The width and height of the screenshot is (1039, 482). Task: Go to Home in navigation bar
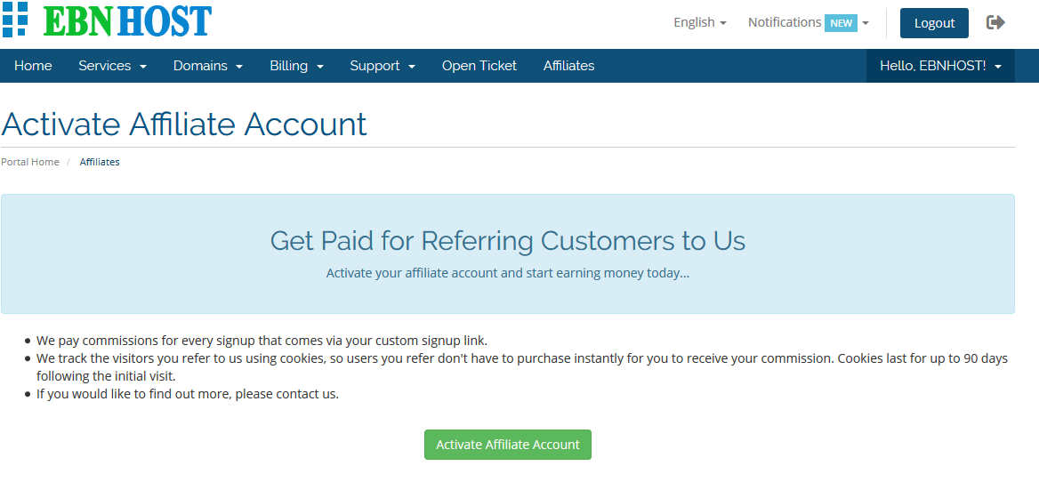pos(33,66)
